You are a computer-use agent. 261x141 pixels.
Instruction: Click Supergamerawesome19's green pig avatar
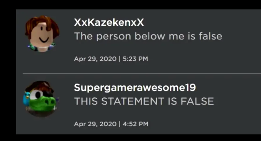point(41,98)
